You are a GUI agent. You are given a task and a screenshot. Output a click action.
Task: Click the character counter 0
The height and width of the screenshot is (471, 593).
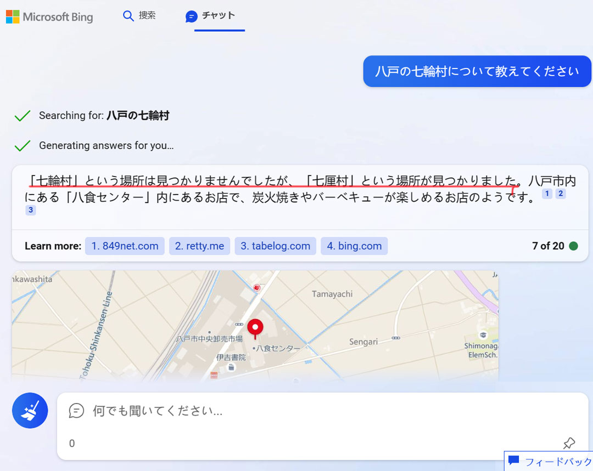coord(72,444)
